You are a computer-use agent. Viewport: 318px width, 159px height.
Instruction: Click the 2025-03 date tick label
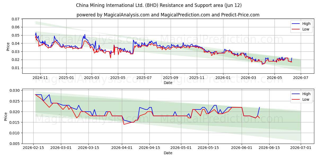tap(92, 78)
